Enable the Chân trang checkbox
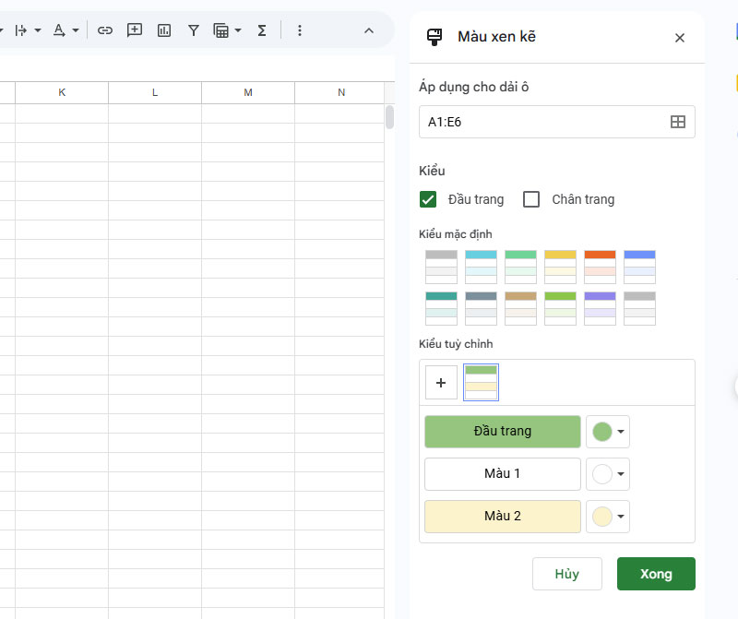 click(x=531, y=199)
